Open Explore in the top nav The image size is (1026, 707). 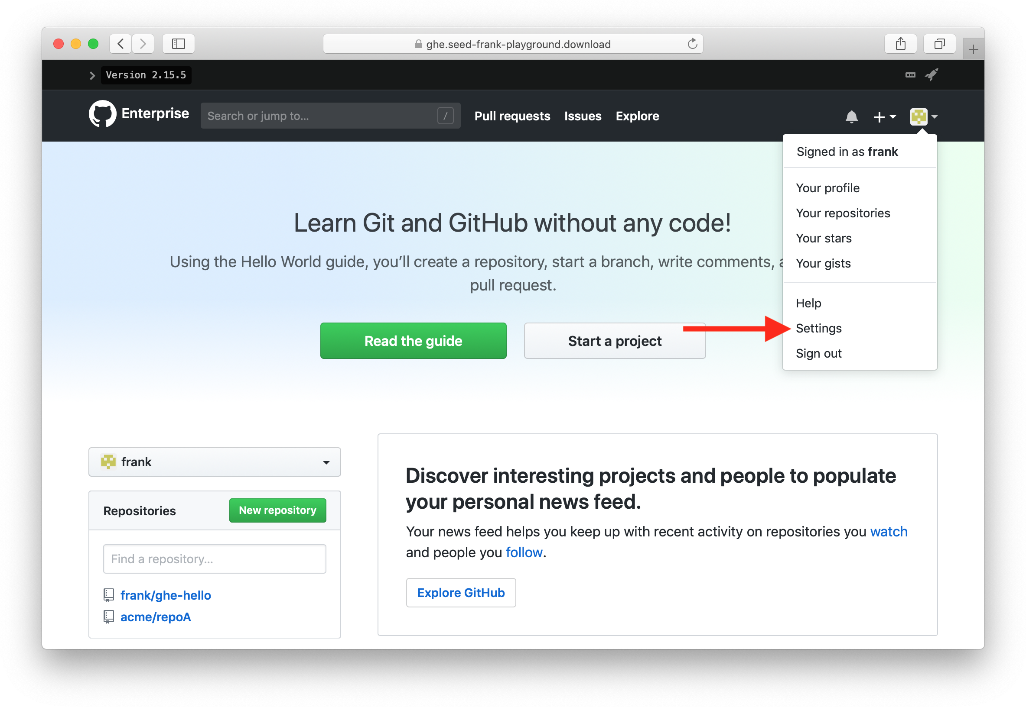(637, 116)
